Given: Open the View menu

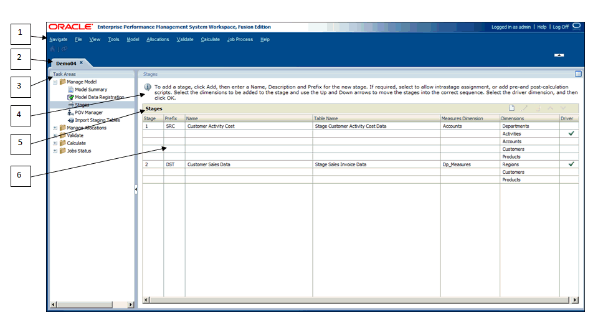Looking at the screenshot, I should [95, 39].
